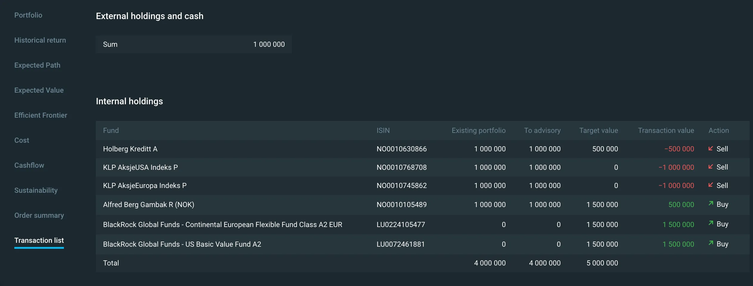Click the Buy arrow icon for US Basic Value Fund

tap(711, 243)
